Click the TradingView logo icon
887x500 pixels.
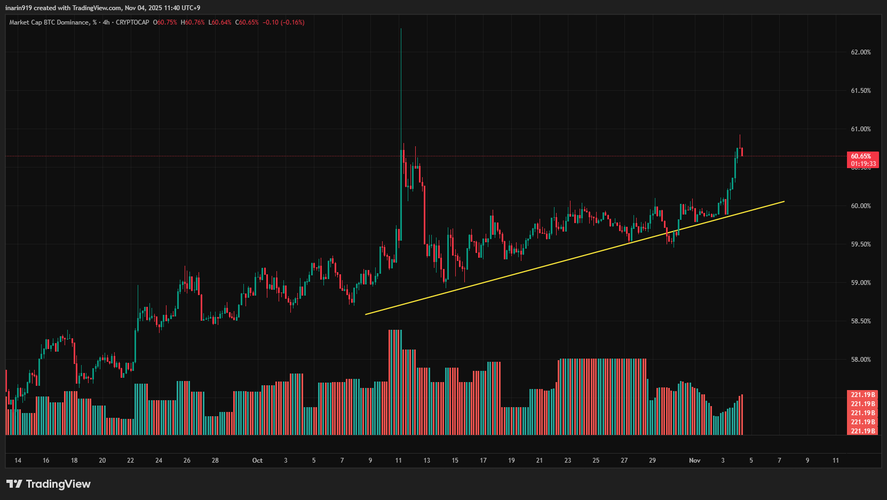(x=14, y=484)
